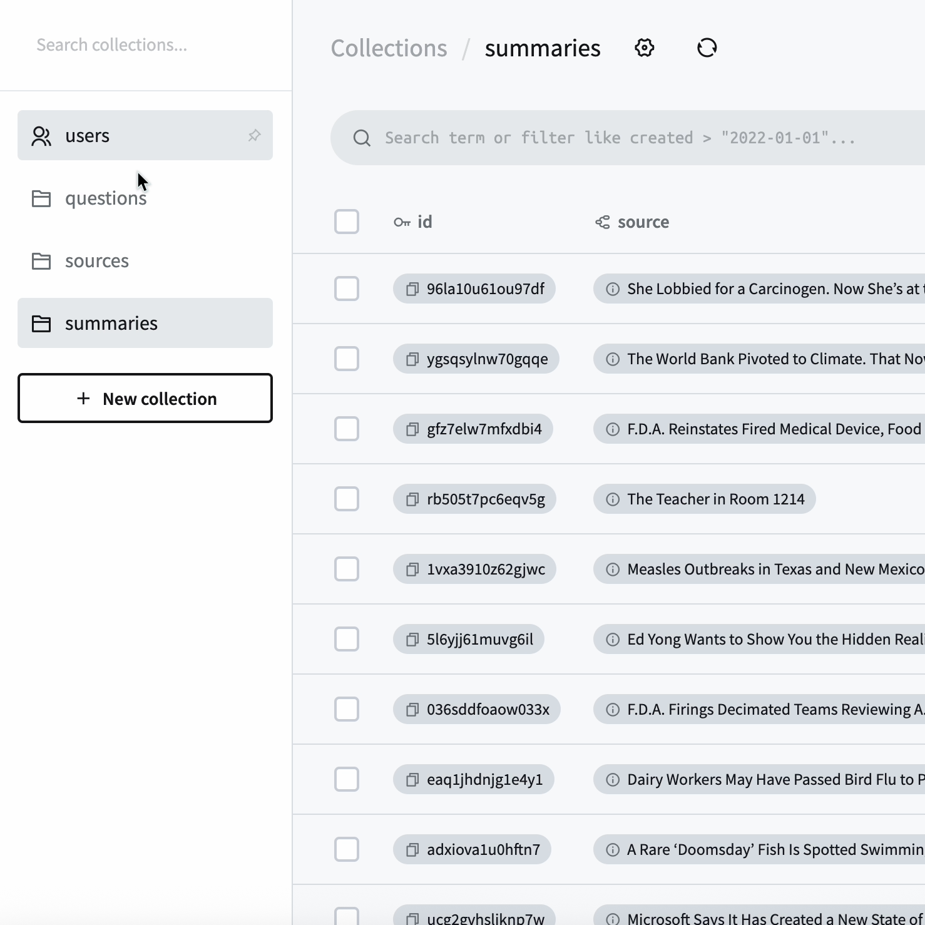
Task: Focus the Search collections field
Action: point(144,45)
